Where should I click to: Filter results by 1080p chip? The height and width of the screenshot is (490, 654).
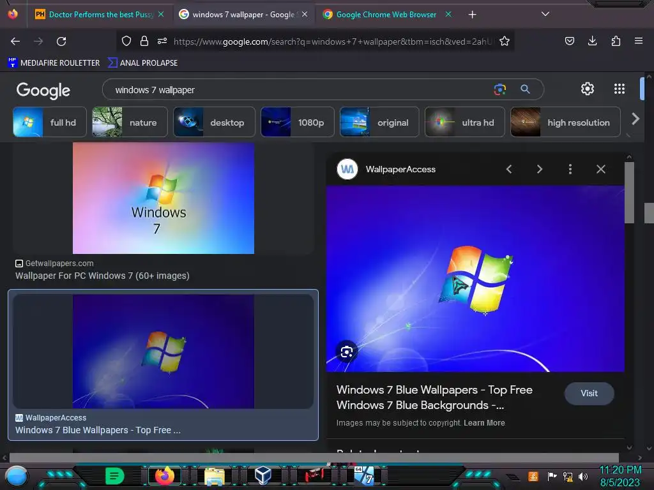point(298,122)
